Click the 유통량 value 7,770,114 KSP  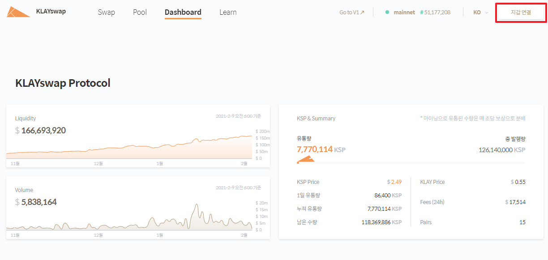coord(321,149)
